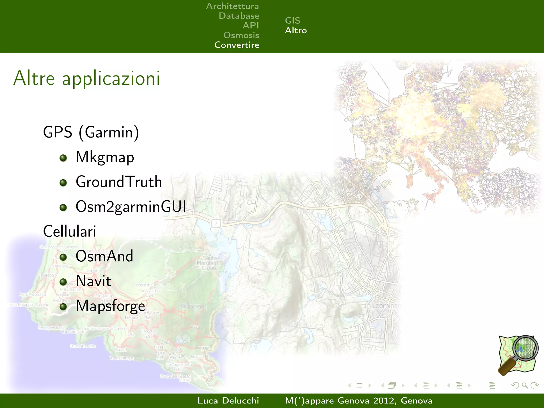Click the subsection navigation icon
The width and height of the screenshot is (544, 408).
[426, 385]
